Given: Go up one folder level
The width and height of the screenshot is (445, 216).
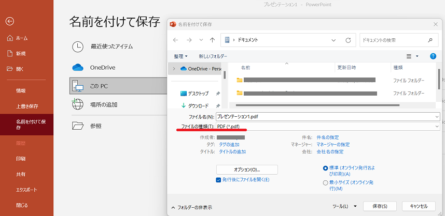Looking at the screenshot, I should [212, 40].
